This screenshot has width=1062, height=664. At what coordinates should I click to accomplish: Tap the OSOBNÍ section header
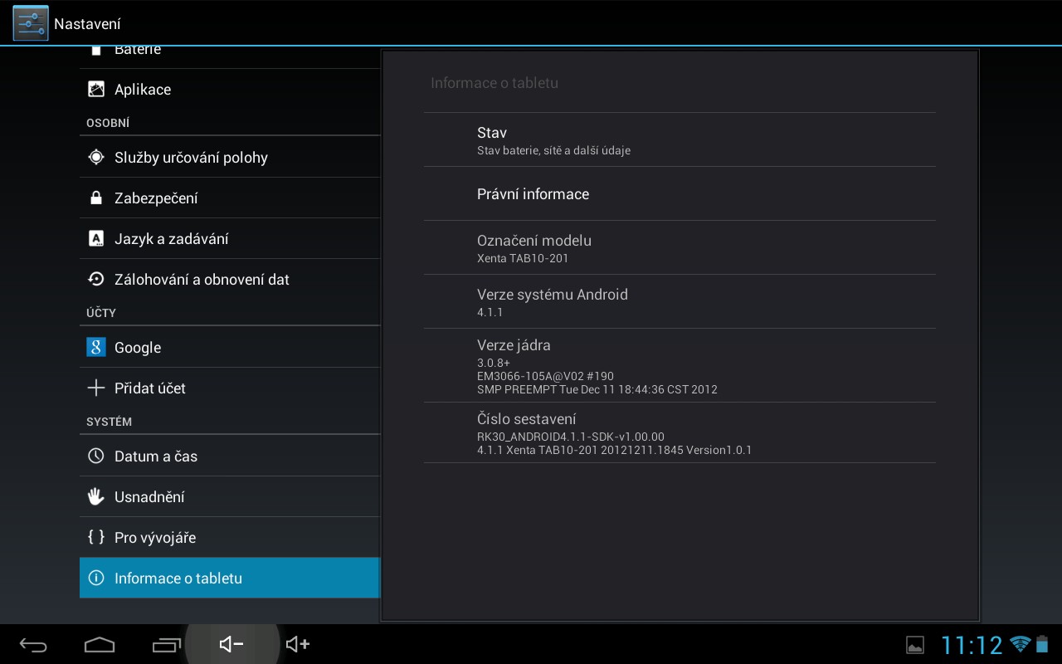point(108,123)
